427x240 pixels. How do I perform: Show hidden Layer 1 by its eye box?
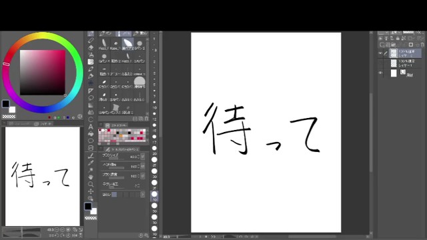[x=380, y=63]
